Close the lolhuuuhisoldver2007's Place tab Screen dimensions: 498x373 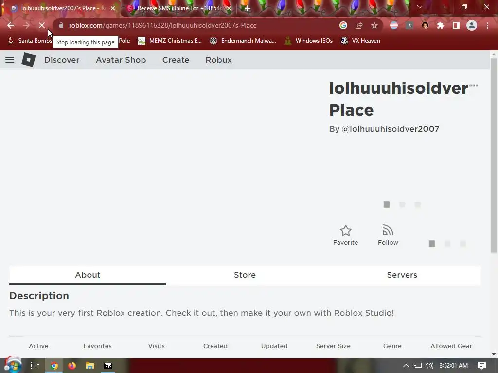click(x=113, y=8)
